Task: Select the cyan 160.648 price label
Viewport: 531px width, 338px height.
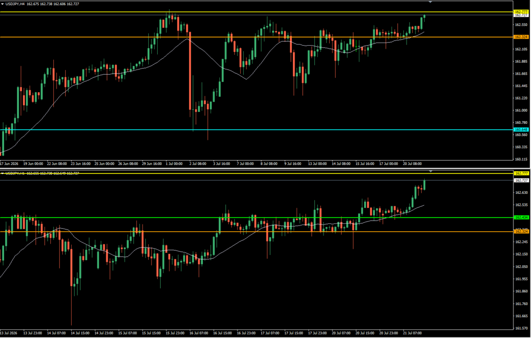Action: point(521,130)
